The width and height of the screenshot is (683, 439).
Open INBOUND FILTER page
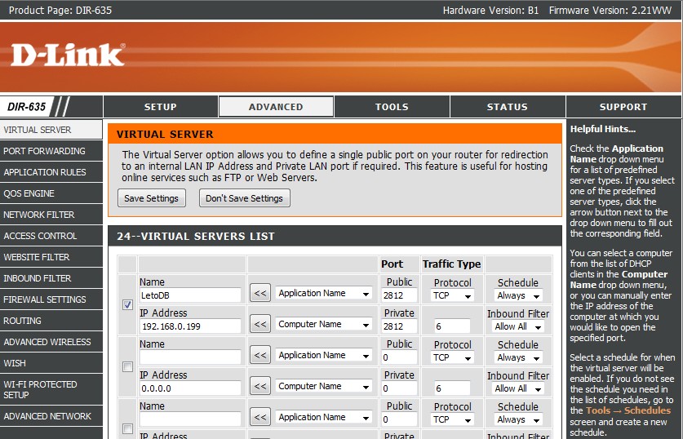coord(51,278)
